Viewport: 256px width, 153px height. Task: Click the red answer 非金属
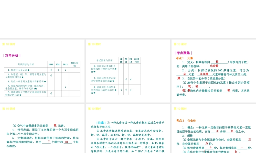point(204,74)
